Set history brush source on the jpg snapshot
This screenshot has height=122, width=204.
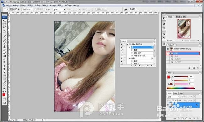(168, 49)
